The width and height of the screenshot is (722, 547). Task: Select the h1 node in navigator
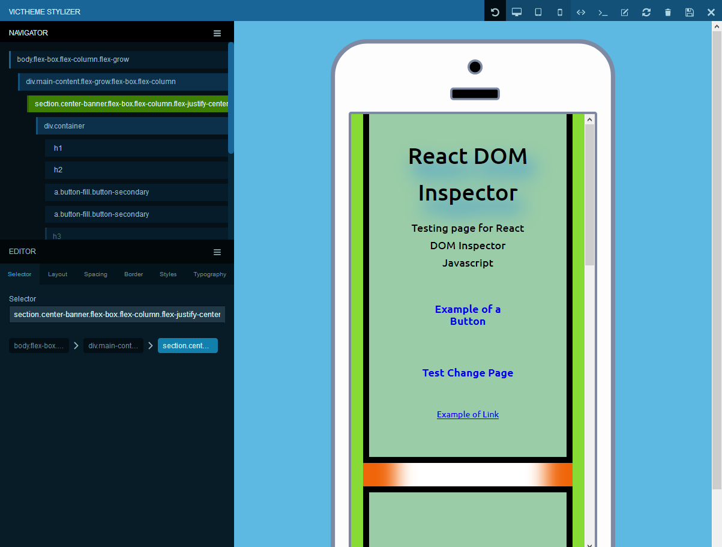137,148
